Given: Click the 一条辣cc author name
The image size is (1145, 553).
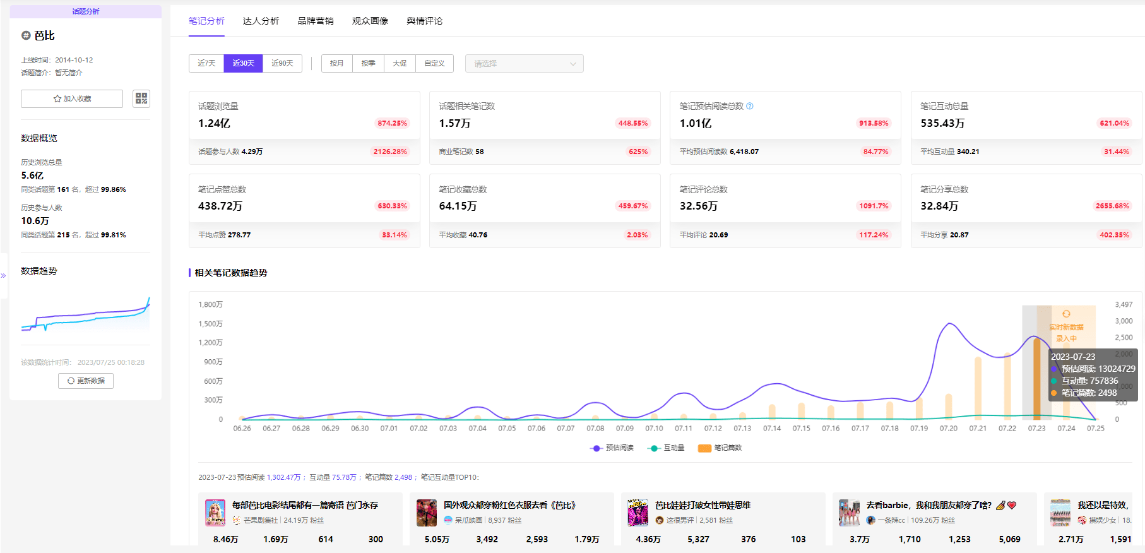Looking at the screenshot, I should (x=891, y=521).
